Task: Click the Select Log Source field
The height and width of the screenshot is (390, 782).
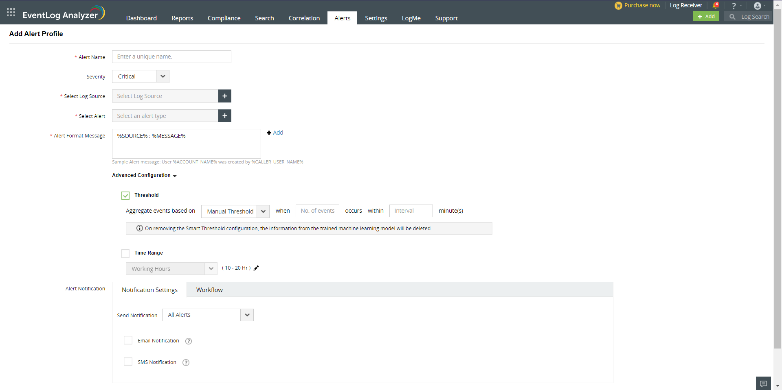Action: coord(165,96)
